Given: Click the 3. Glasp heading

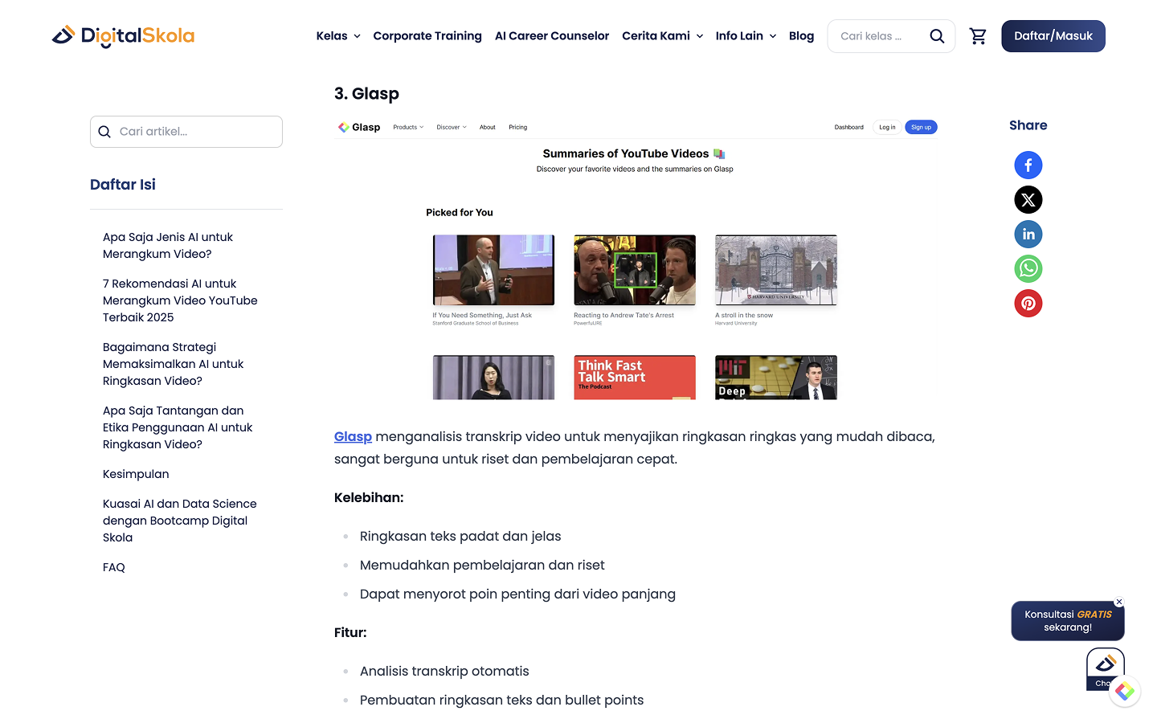Looking at the screenshot, I should click(x=366, y=94).
